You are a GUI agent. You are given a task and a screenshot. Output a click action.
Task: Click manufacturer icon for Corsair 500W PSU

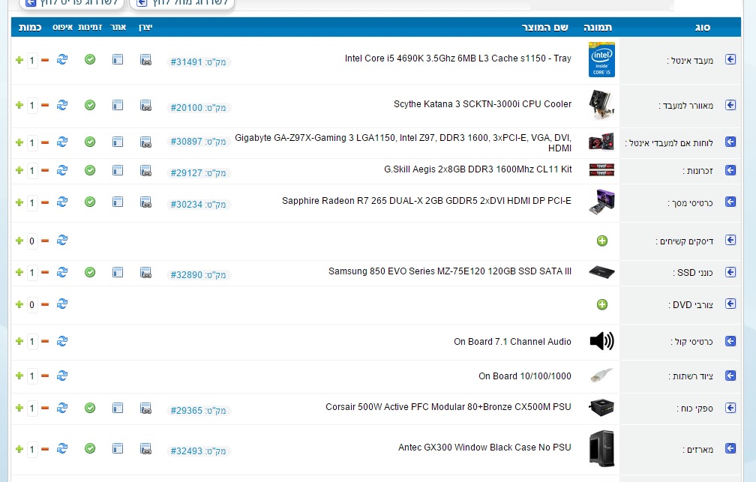[145, 408]
